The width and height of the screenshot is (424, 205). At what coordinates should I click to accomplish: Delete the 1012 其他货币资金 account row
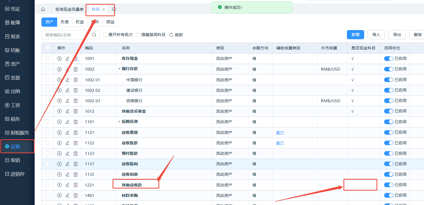[76, 111]
